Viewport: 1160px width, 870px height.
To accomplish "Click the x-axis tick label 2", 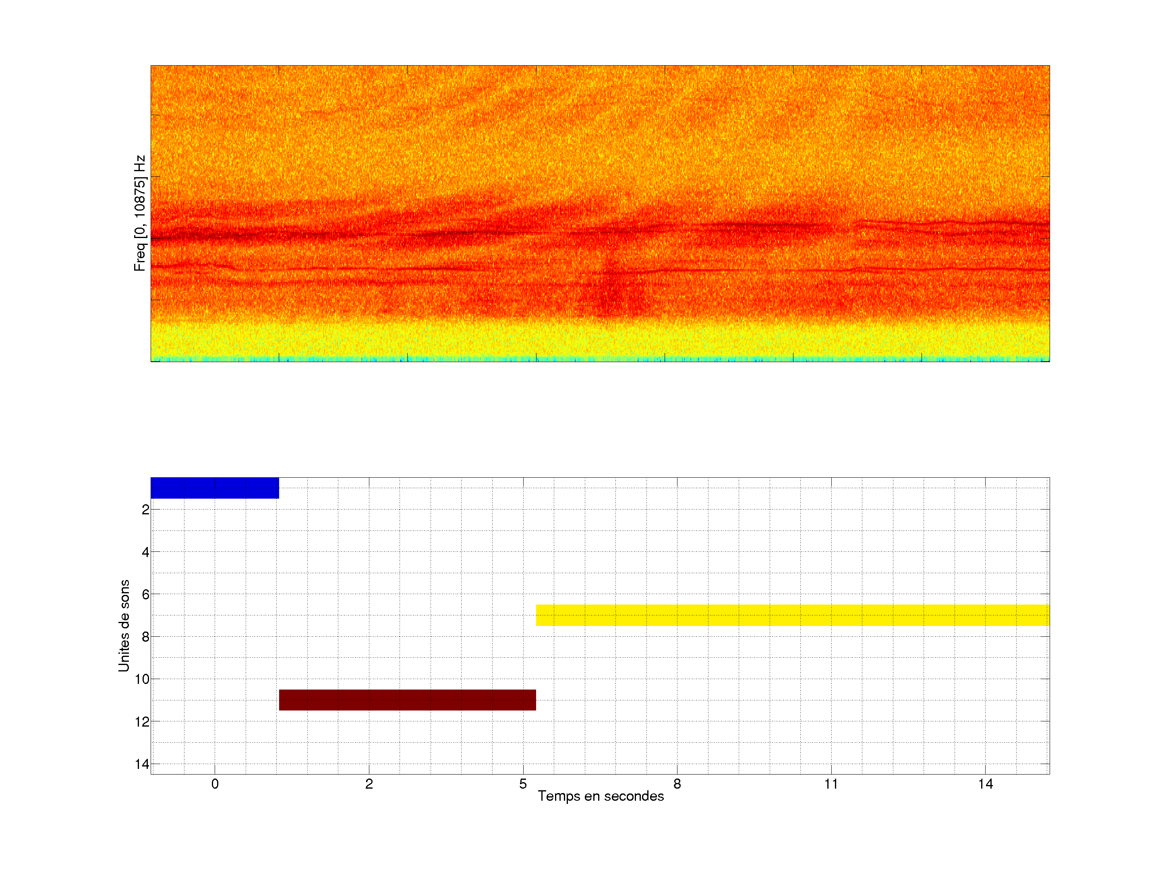I will point(369,784).
